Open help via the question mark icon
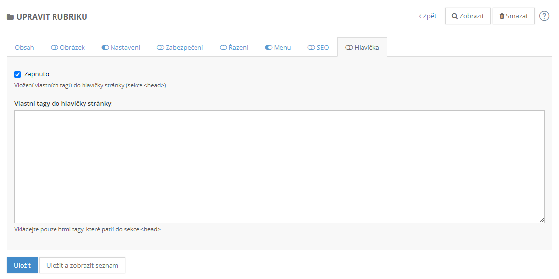559x279 pixels. [544, 16]
